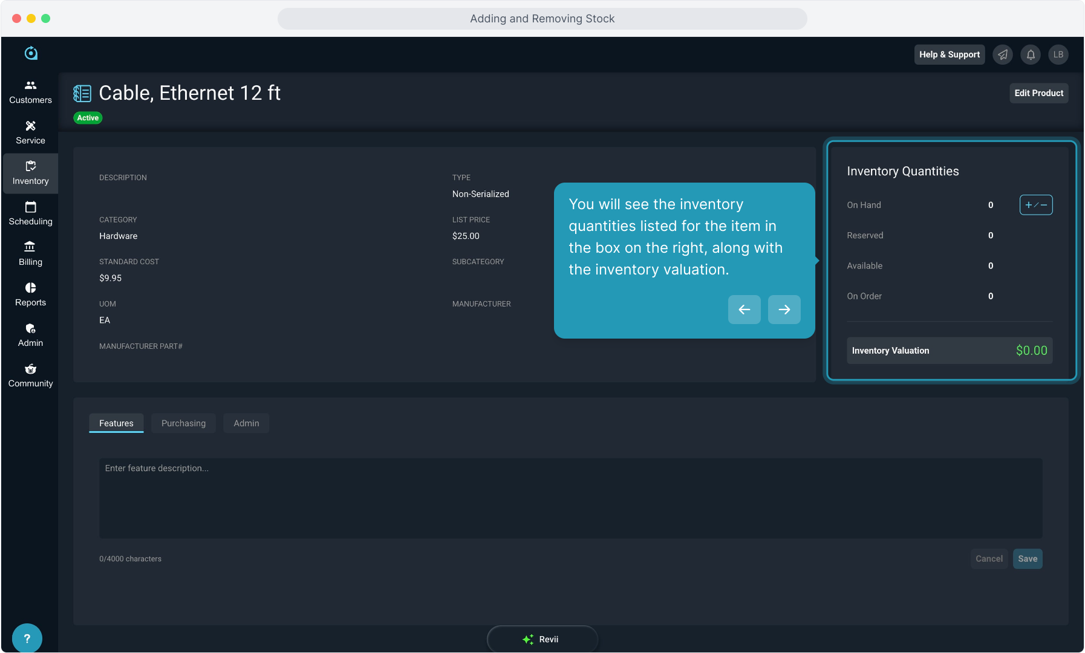Screen dimensions: 1085x653
Task: Advance tutorial with the next arrow
Action: pyautogui.click(x=784, y=310)
